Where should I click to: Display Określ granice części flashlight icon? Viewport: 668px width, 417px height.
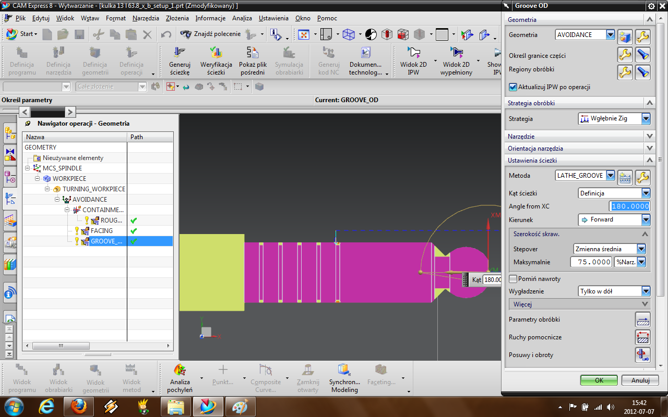click(x=642, y=54)
